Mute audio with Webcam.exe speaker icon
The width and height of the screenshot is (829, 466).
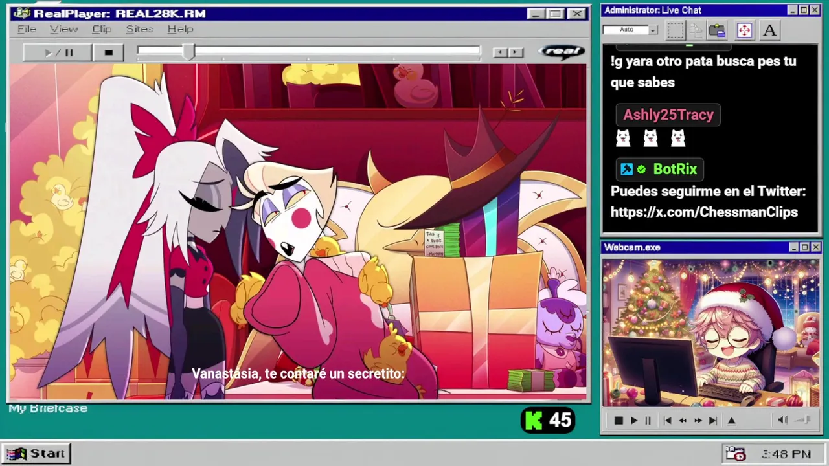point(782,420)
